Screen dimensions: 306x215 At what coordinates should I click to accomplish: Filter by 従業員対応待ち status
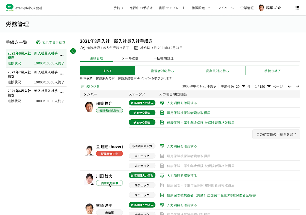(x=218, y=71)
